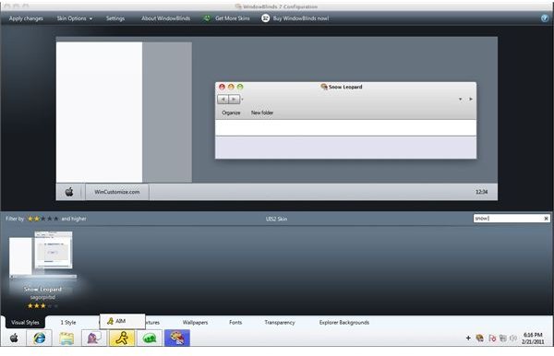Open Internet Explorer from taskbar
The image size is (554, 356).
point(39,338)
